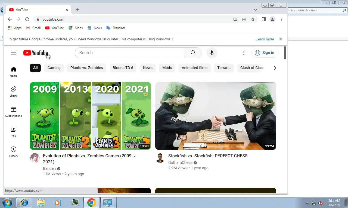Select the Mods filter chip

click(167, 68)
